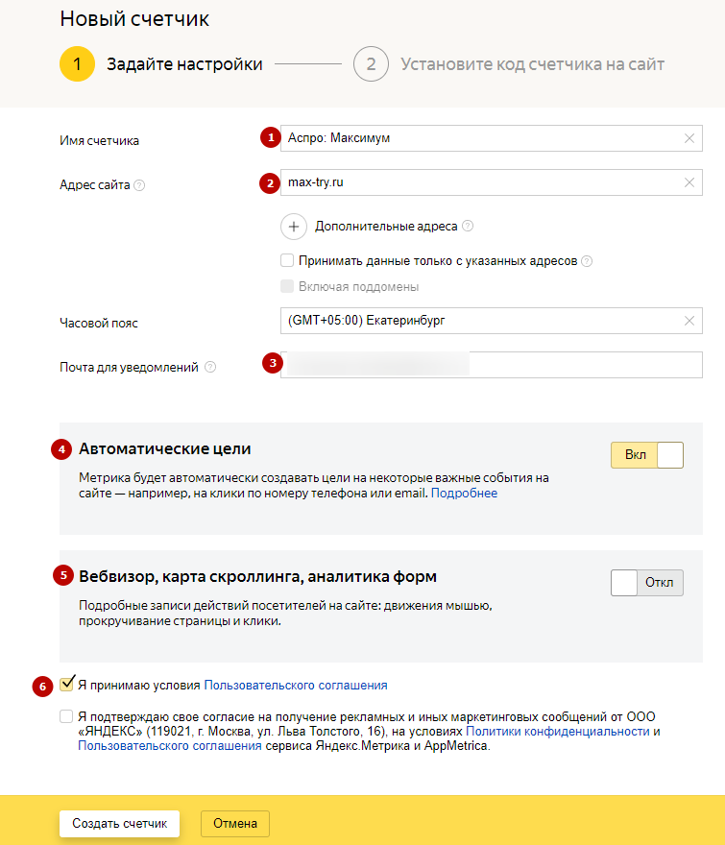This screenshot has width=725, height=845.
Task: Show help for Принимать данные только с указанных адресов
Action: [x=587, y=261]
